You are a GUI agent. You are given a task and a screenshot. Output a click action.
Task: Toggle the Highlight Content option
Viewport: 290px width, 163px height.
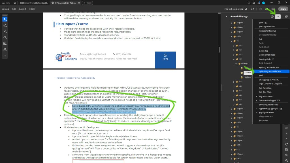[266, 112]
